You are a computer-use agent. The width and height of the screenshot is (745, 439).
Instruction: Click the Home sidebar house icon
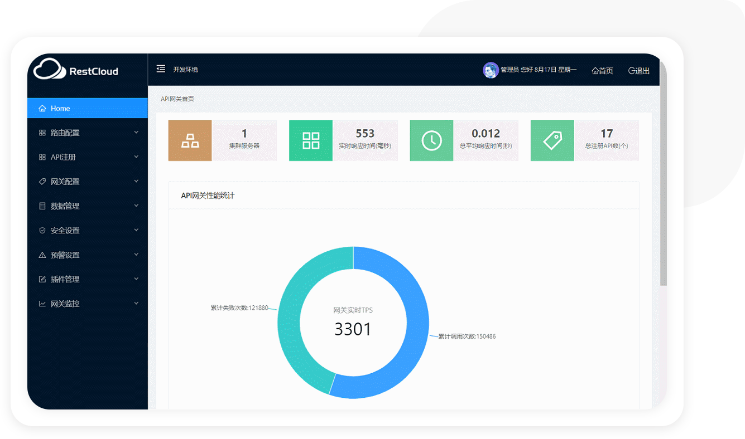pyautogui.click(x=42, y=109)
